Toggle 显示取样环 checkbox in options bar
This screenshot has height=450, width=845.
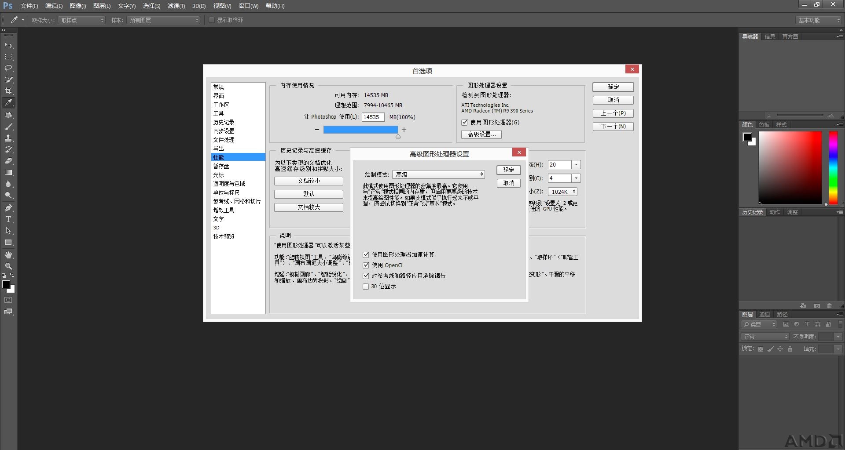212,20
